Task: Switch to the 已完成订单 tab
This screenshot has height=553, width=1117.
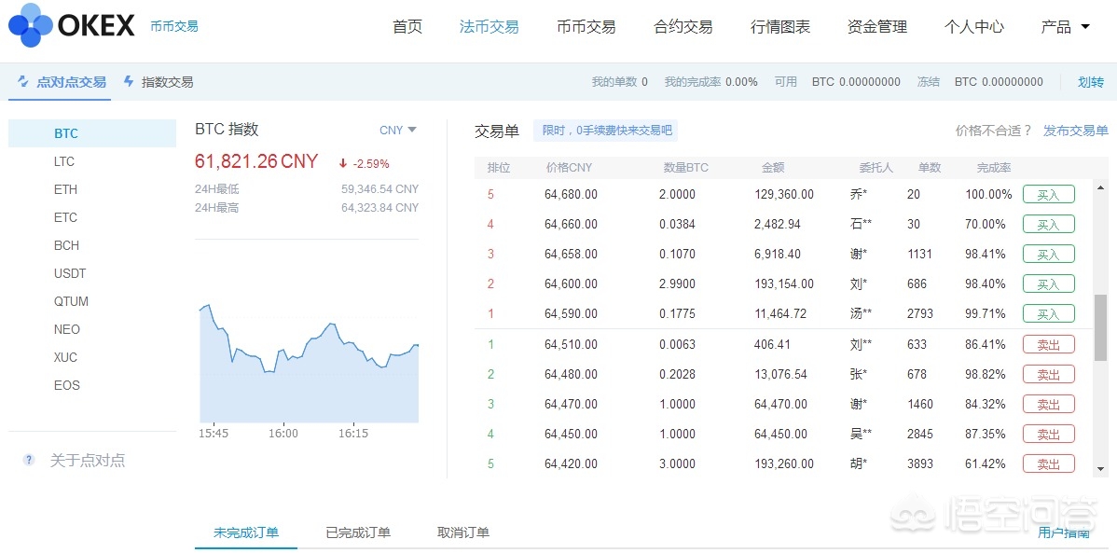Action: point(358,532)
